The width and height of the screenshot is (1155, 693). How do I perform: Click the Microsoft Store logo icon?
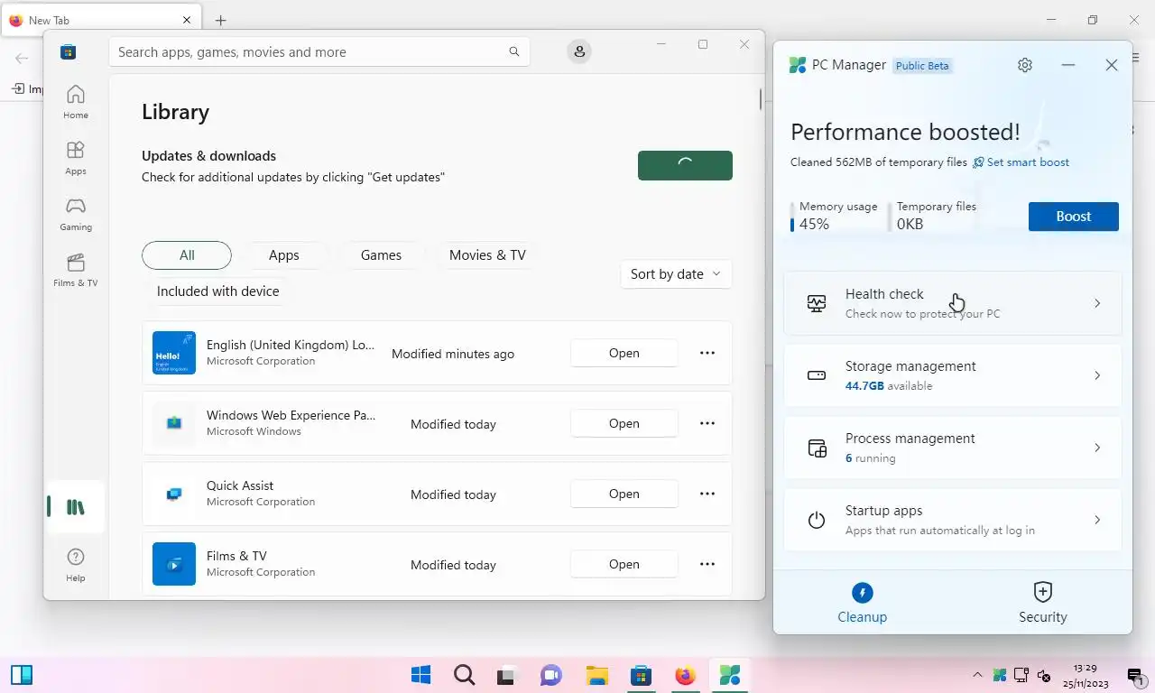pos(68,52)
